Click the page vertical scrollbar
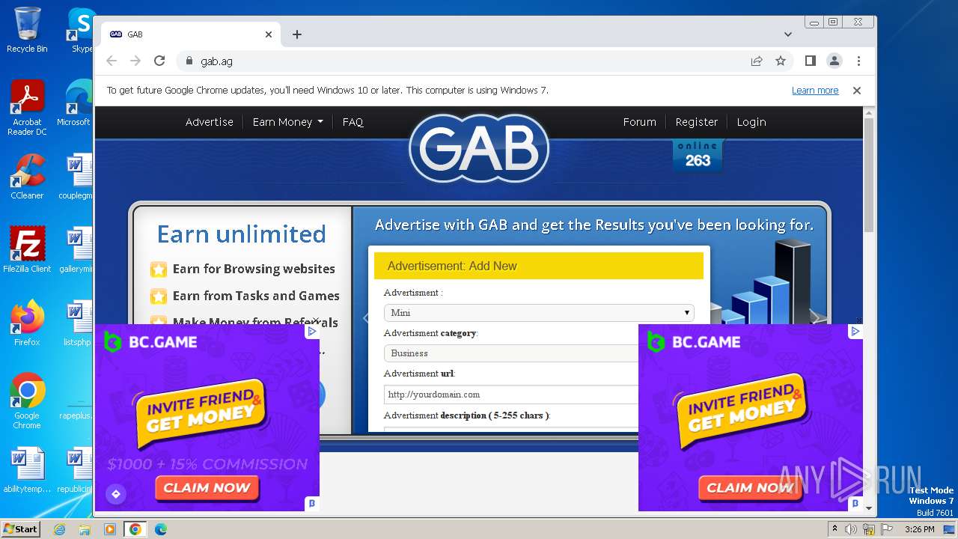 pos(868,175)
